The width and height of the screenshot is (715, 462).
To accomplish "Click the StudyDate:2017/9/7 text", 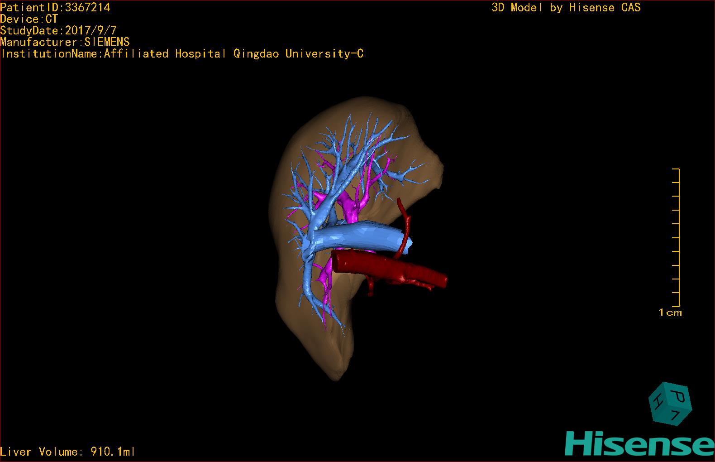I will [x=58, y=30].
